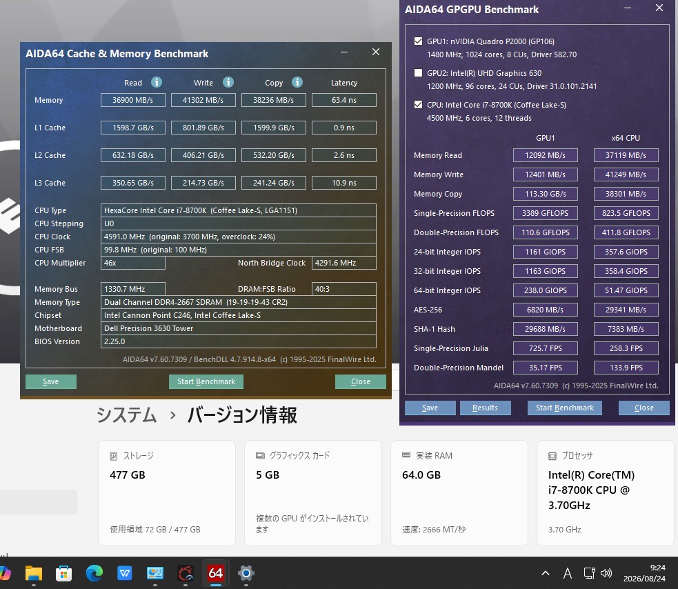Click the graphics card icon
678x589 pixels.
260,455
